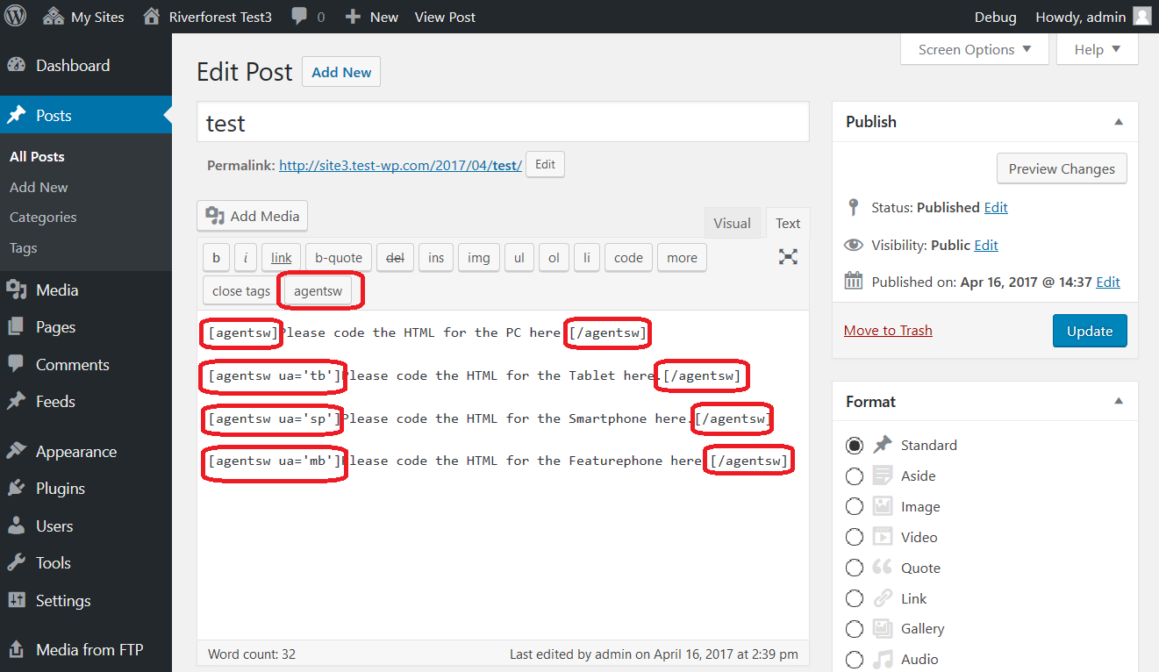Viewport: 1159px width, 672px height.
Task: Edit the post Status
Action: pyautogui.click(x=996, y=208)
